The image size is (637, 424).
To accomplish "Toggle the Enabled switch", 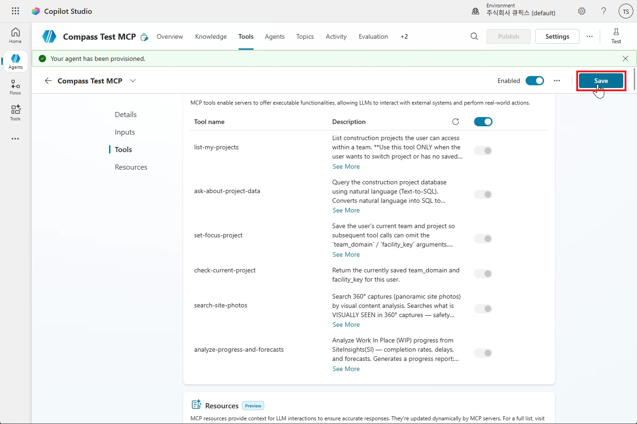I will pyautogui.click(x=535, y=81).
